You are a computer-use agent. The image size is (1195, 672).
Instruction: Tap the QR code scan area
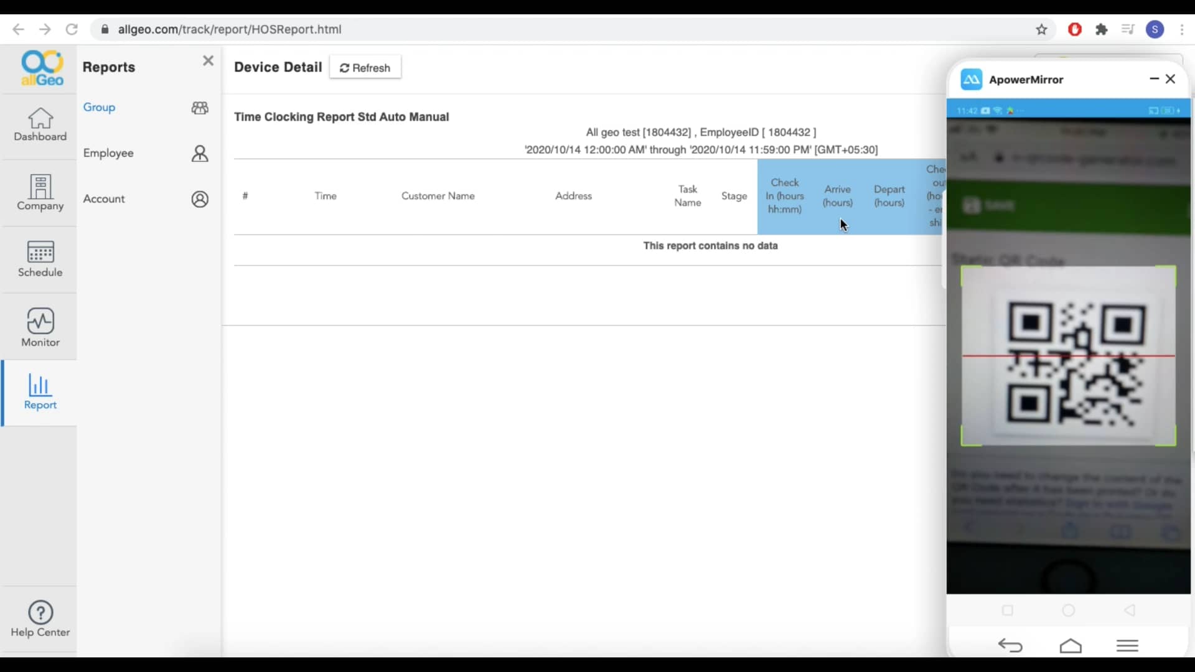(1069, 356)
